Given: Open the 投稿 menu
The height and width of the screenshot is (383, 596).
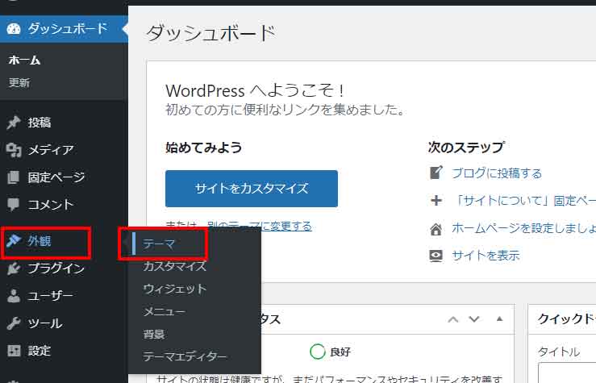Looking at the screenshot, I should coord(64,123).
